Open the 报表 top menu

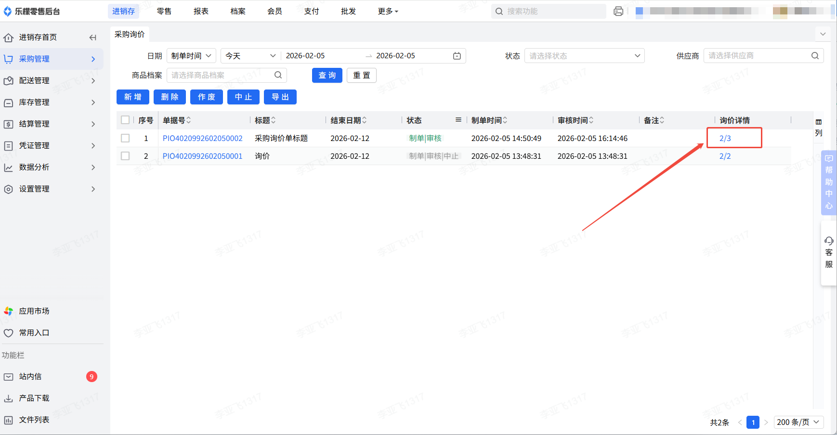(x=201, y=11)
